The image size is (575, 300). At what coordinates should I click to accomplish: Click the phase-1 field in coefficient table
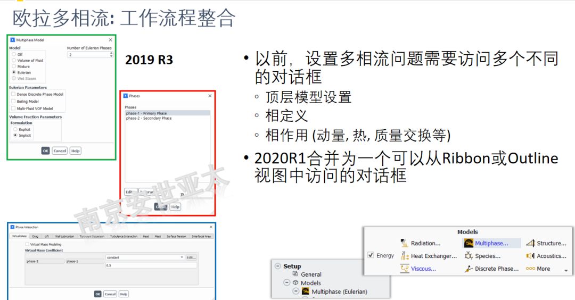point(85,261)
